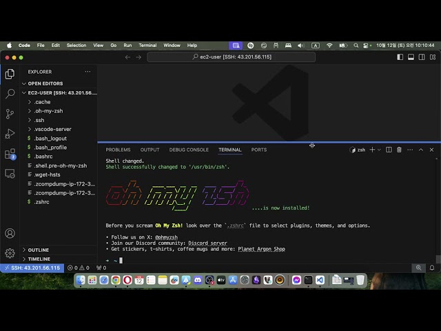Go back with the left arrow
441x331 pixels.
(127, 57)
